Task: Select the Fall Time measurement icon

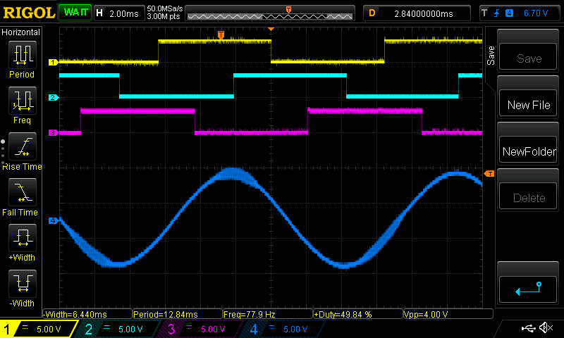Action: (23, 192)
